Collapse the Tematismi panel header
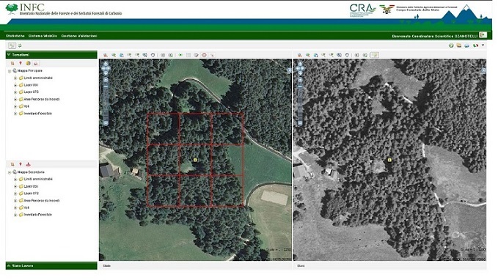Screen dimensions: 498x280 pos(51,55)
